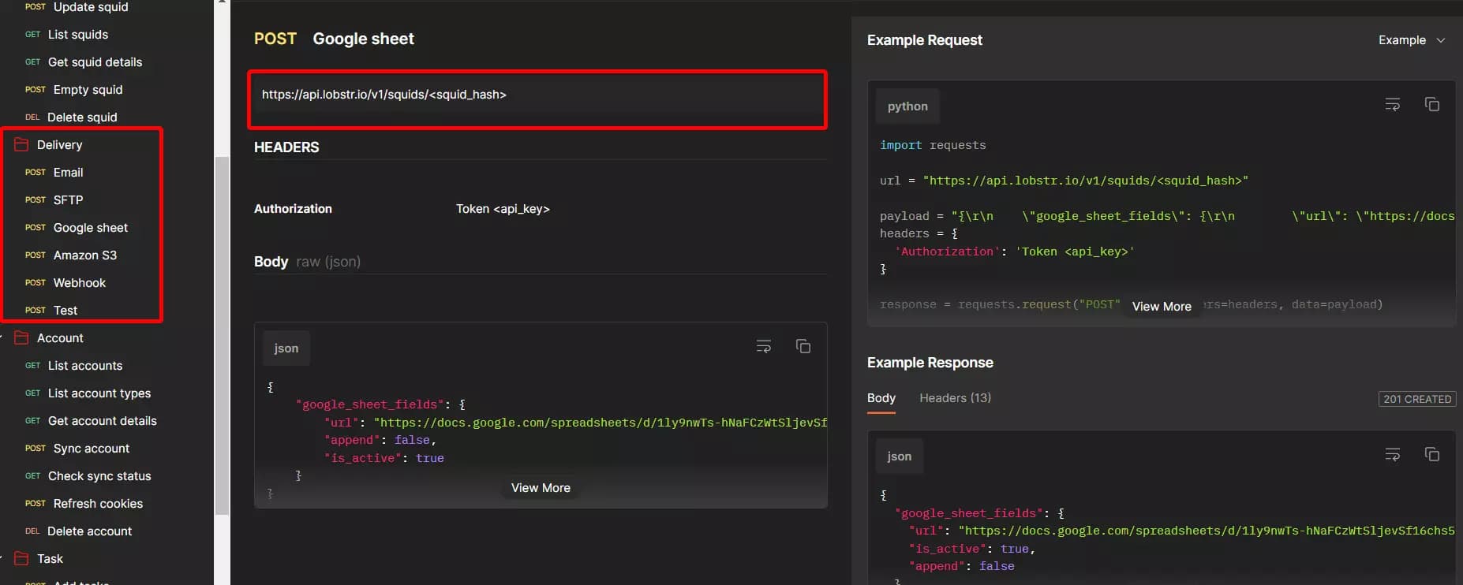Select the Webhook delivery request
The image size is (1463, 585).
click(79, 283)
